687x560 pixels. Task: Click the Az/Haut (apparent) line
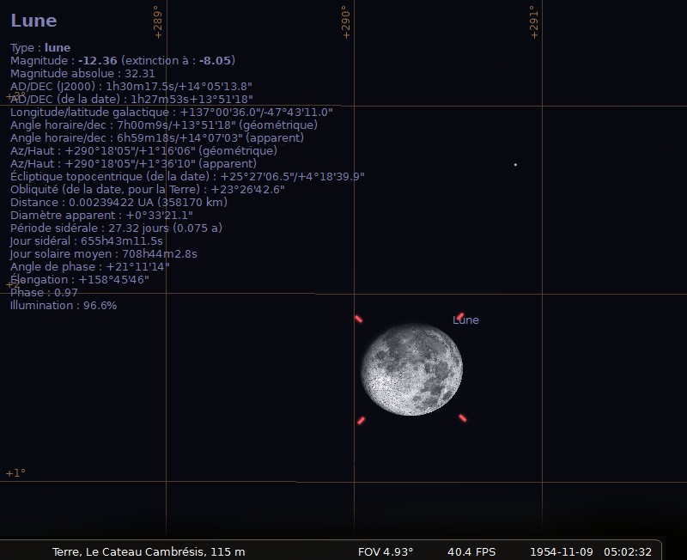point(133,163)
